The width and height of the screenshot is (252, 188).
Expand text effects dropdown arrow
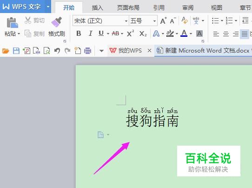(x=163, y=34)
